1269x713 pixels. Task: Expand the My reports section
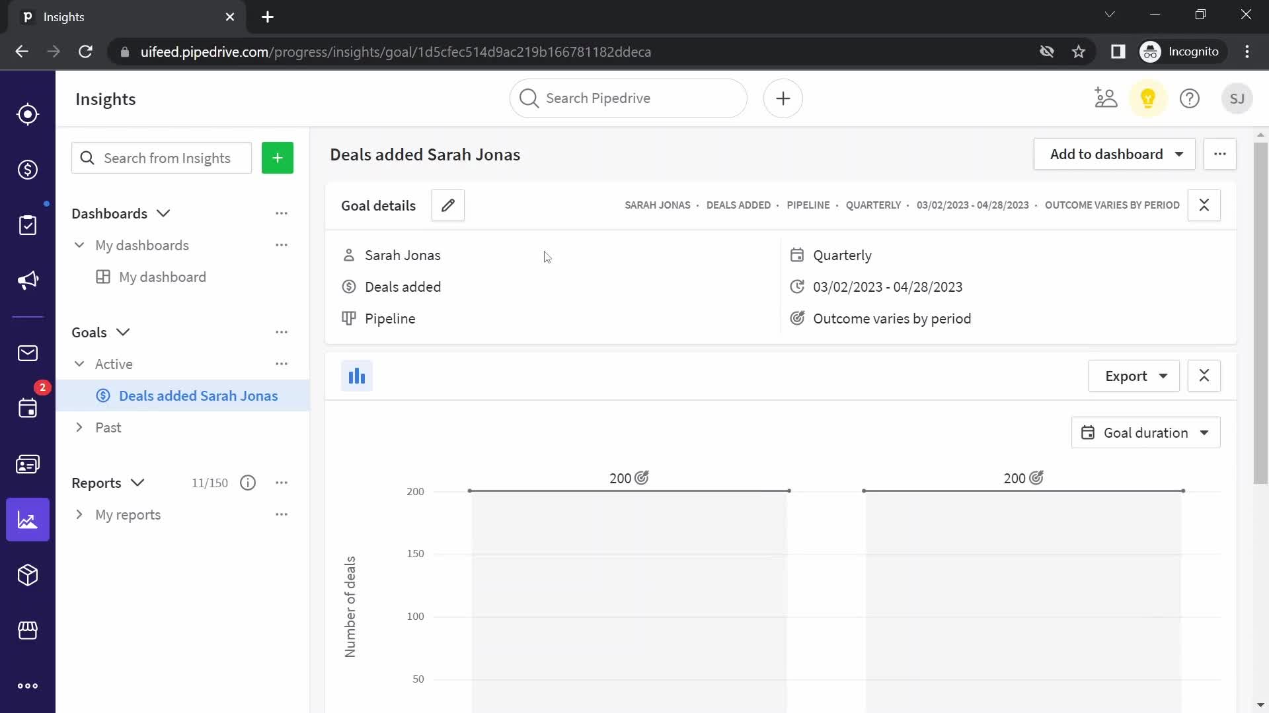pos(79,514)
